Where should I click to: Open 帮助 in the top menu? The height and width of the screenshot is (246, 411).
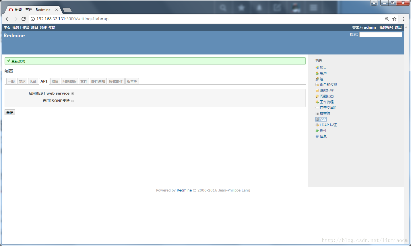tap(52, 28)
